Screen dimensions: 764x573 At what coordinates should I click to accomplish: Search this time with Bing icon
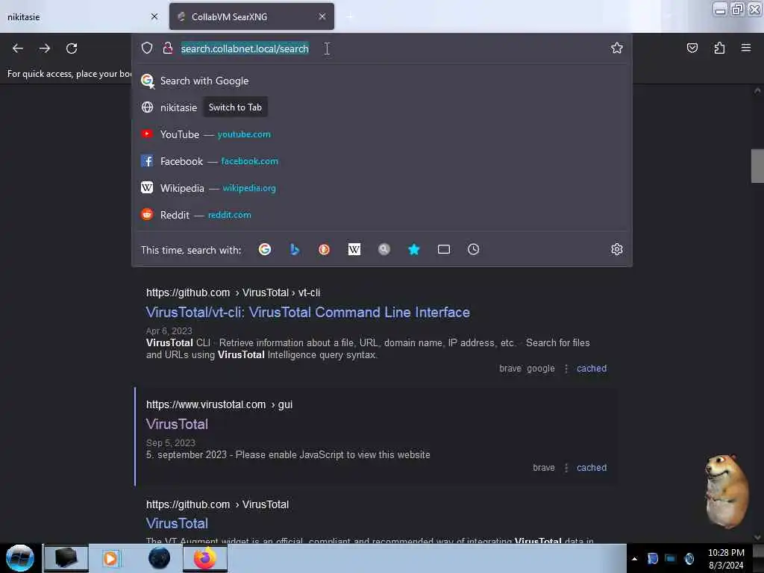(x=294, y=249)
